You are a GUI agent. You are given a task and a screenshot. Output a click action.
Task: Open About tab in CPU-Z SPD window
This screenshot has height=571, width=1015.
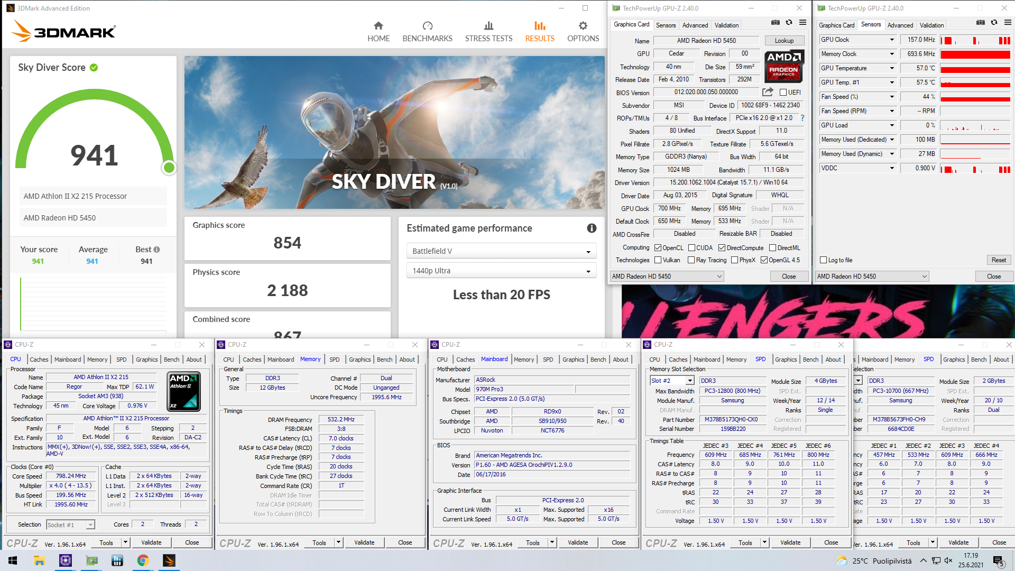pyautogui.click(x=833, y=360)
